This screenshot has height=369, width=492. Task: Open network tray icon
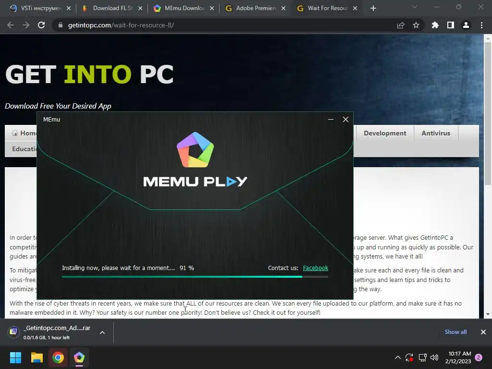tap(422, 357)
